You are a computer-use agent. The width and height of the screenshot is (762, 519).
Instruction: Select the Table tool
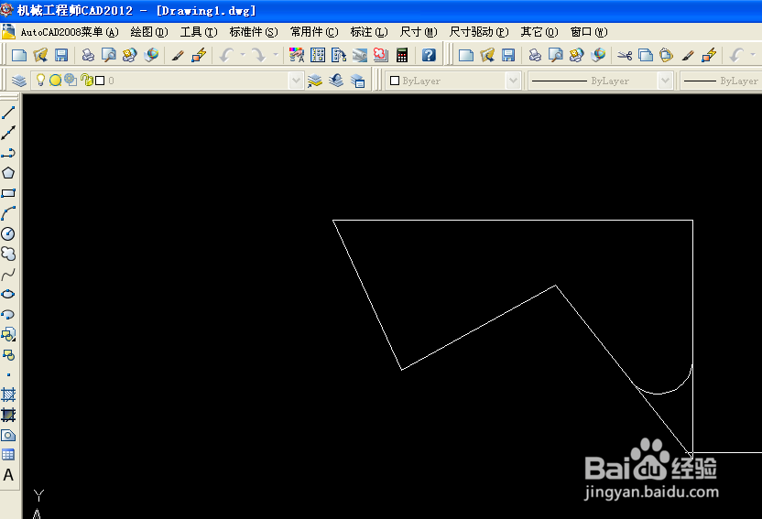8,455
